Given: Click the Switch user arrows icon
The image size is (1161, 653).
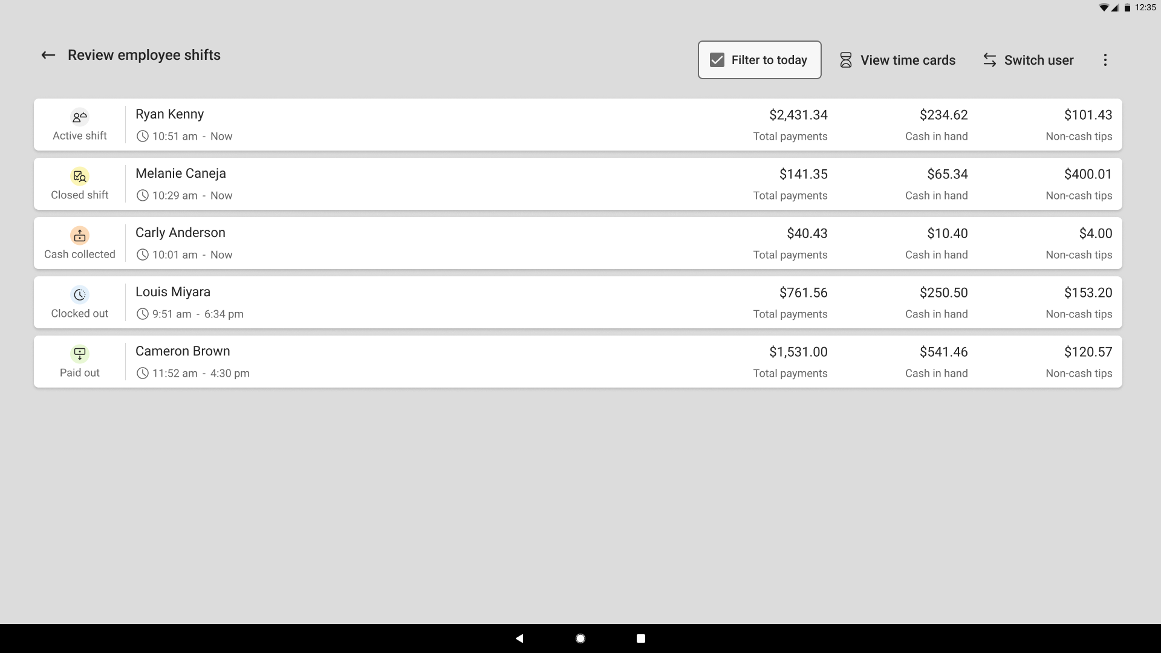Looking at the screenshot, I should pyautogui.click(x=989, y=60).
